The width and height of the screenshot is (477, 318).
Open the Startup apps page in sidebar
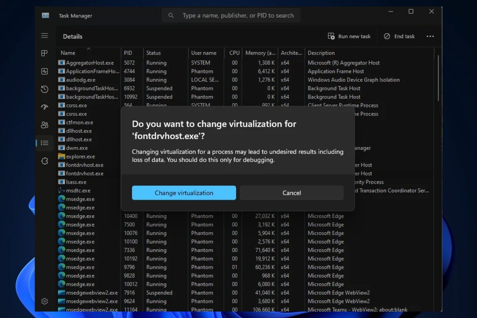point(44,107)
